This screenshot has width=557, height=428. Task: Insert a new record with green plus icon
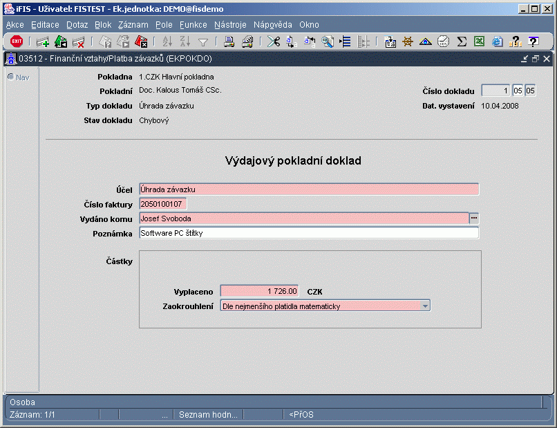coord(43,42)
